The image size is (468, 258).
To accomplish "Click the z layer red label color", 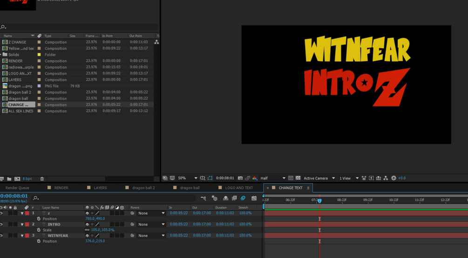I will pyautogui.click(x=27, y=213).
